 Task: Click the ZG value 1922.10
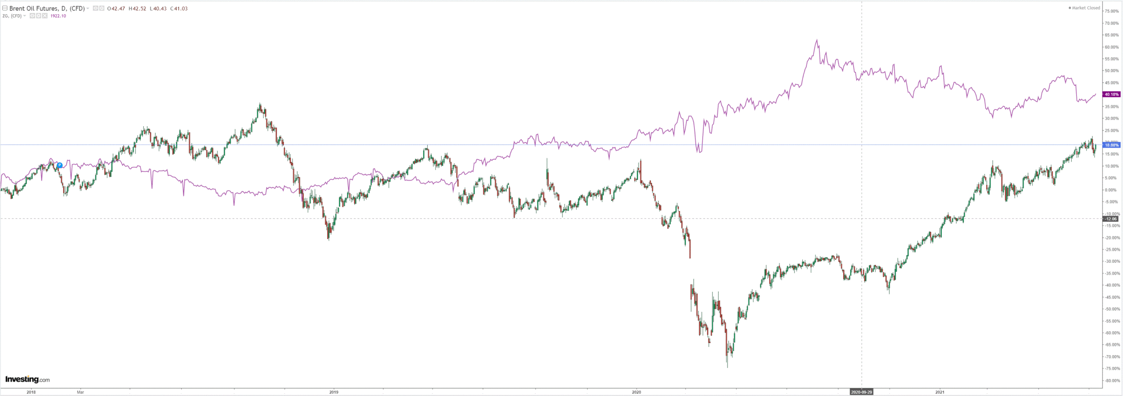point(58,16)
